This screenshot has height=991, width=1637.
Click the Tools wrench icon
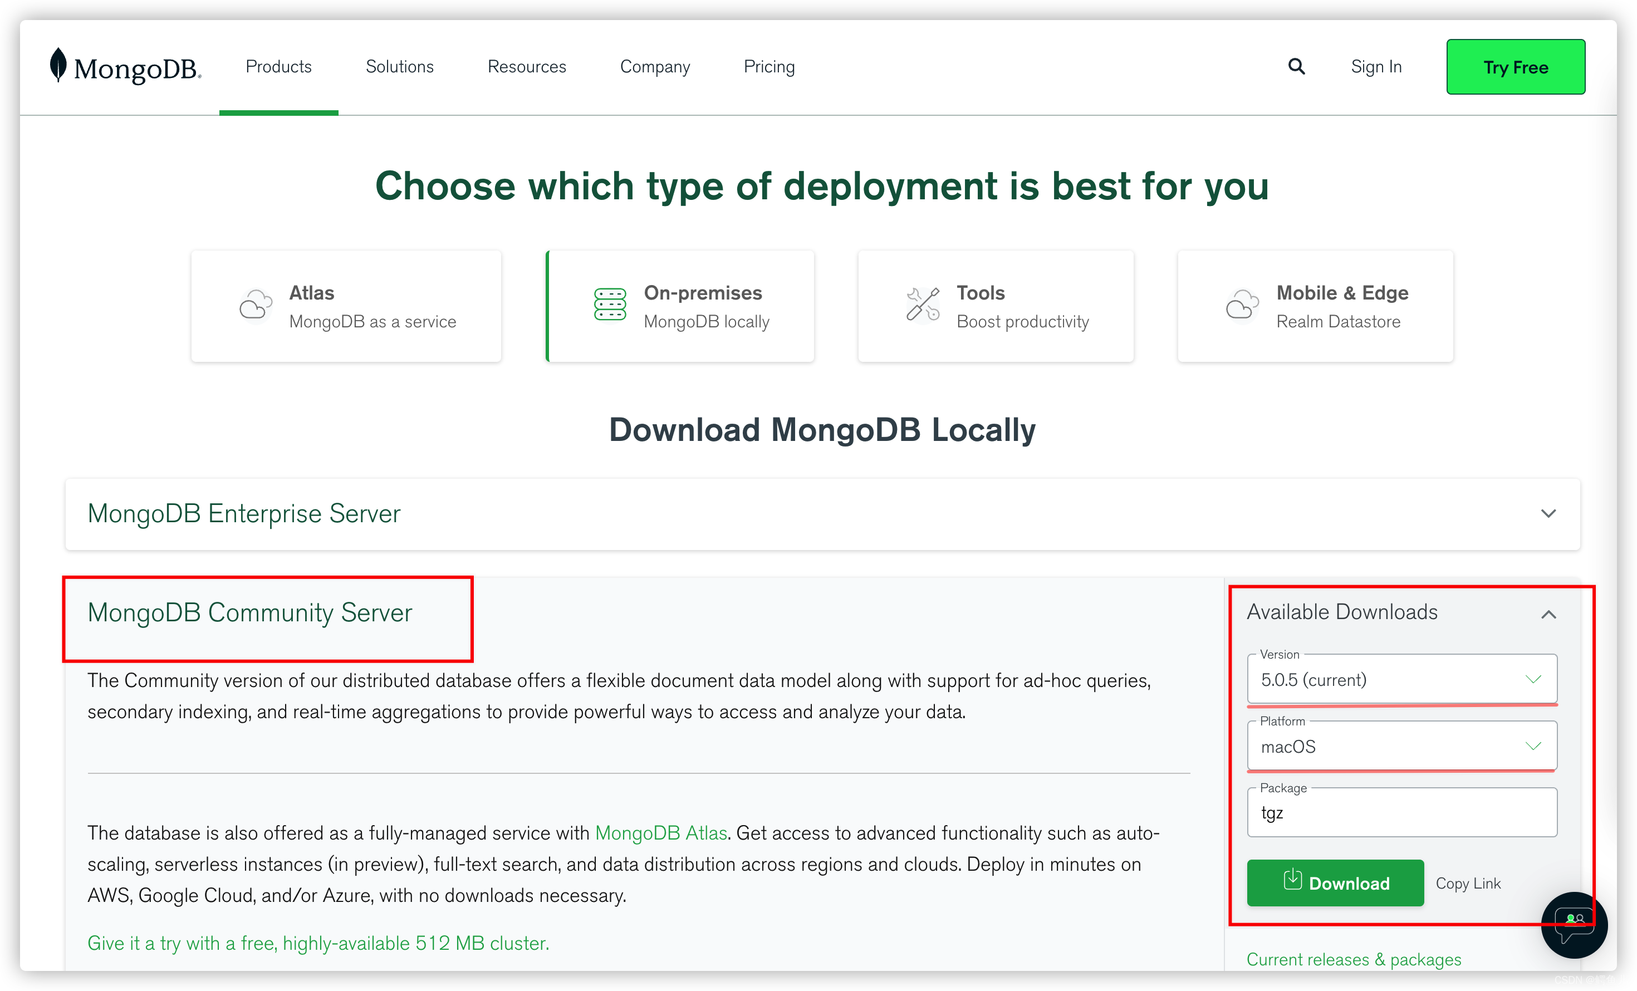(x=923, y=305)
